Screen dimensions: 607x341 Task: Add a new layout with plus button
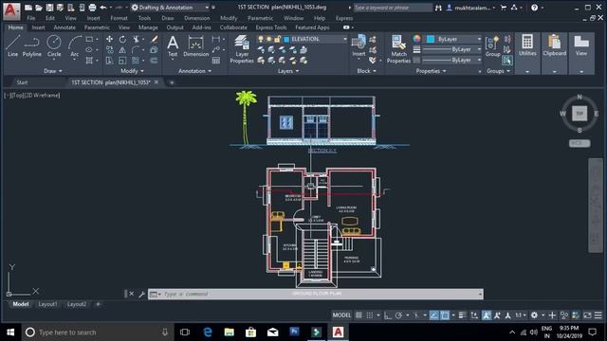98,304
